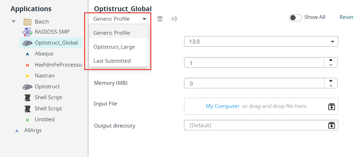360x157 pixels.
Task: Click the rename profile icon
Action: pos(175,19)
